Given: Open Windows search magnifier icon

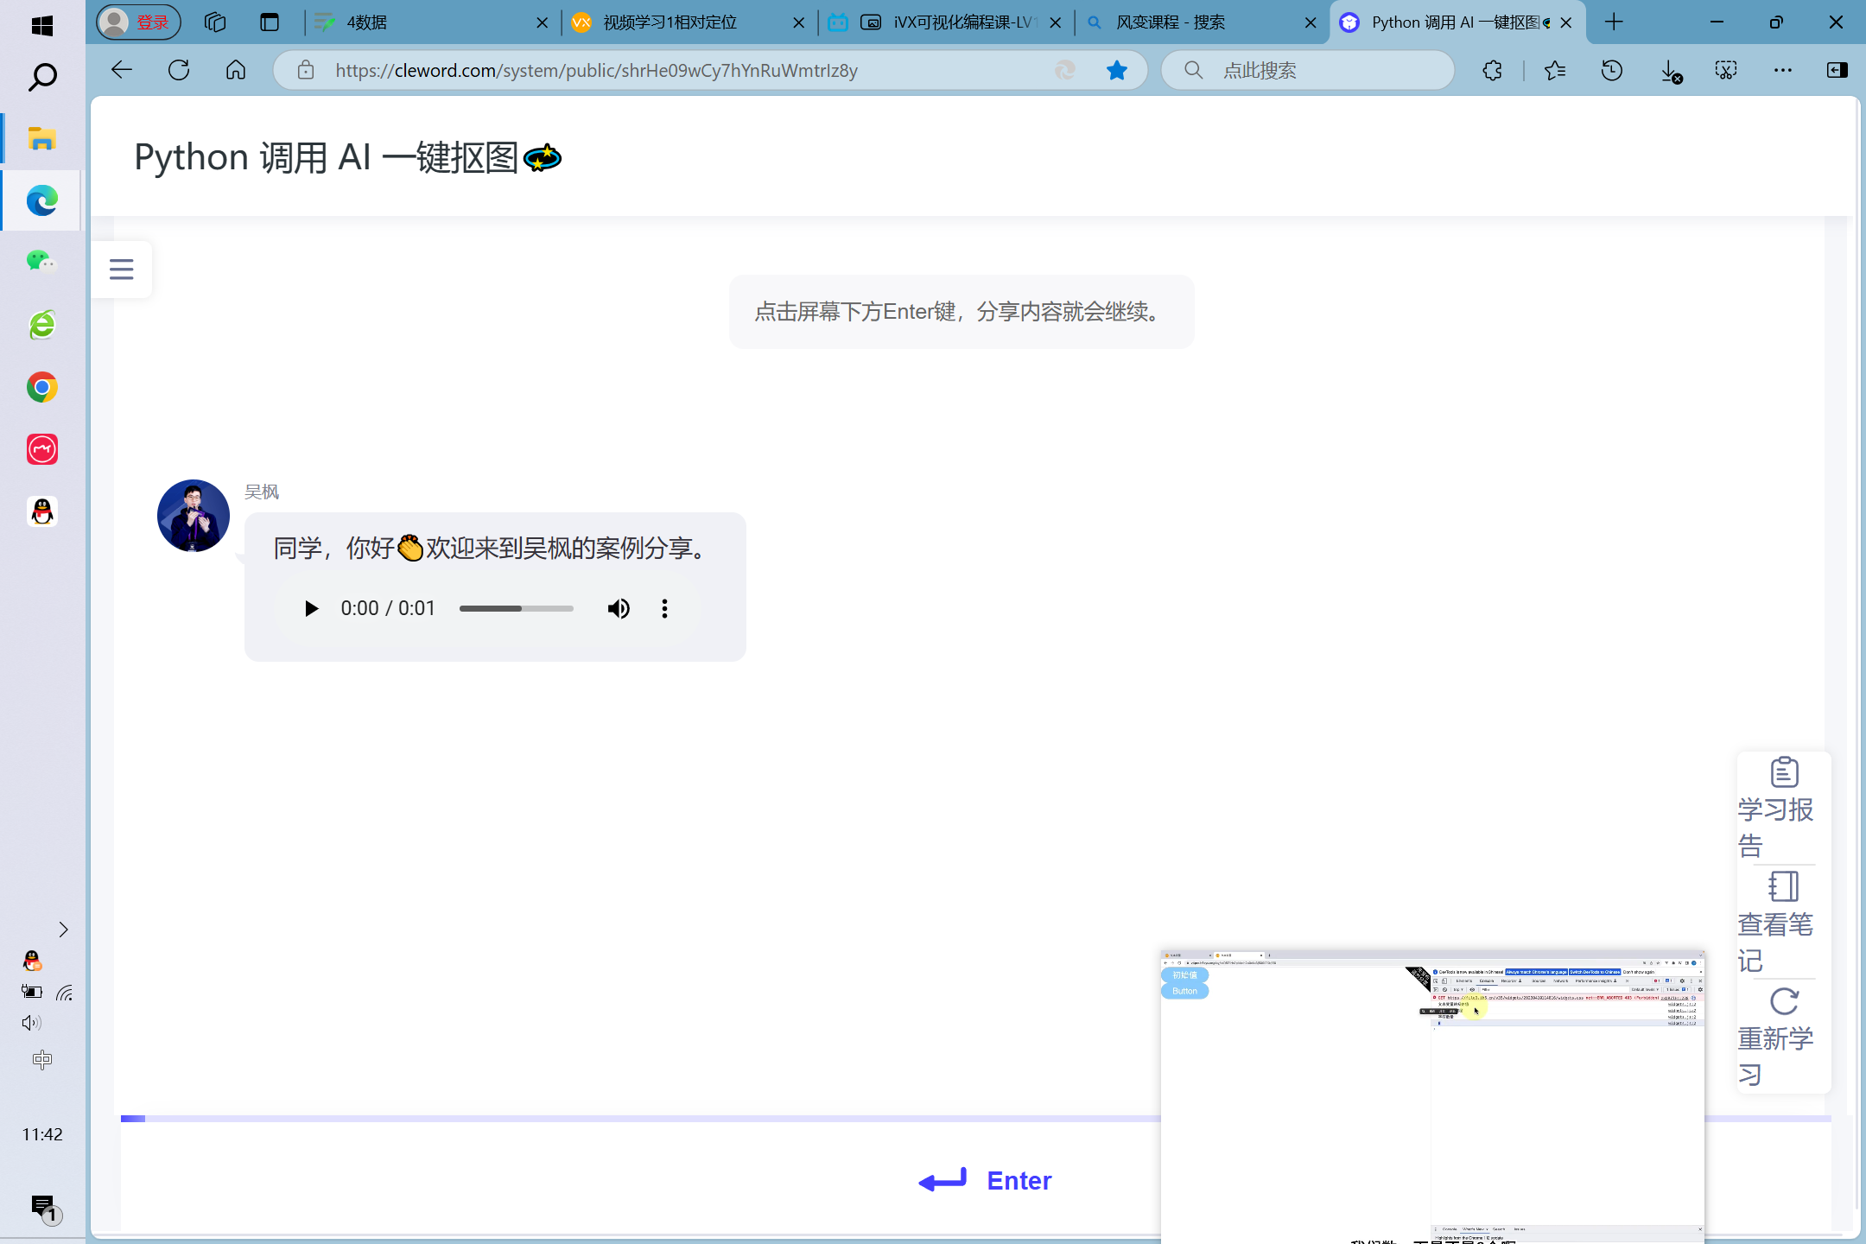Looking at the screenshot, I should coord(41,77).
